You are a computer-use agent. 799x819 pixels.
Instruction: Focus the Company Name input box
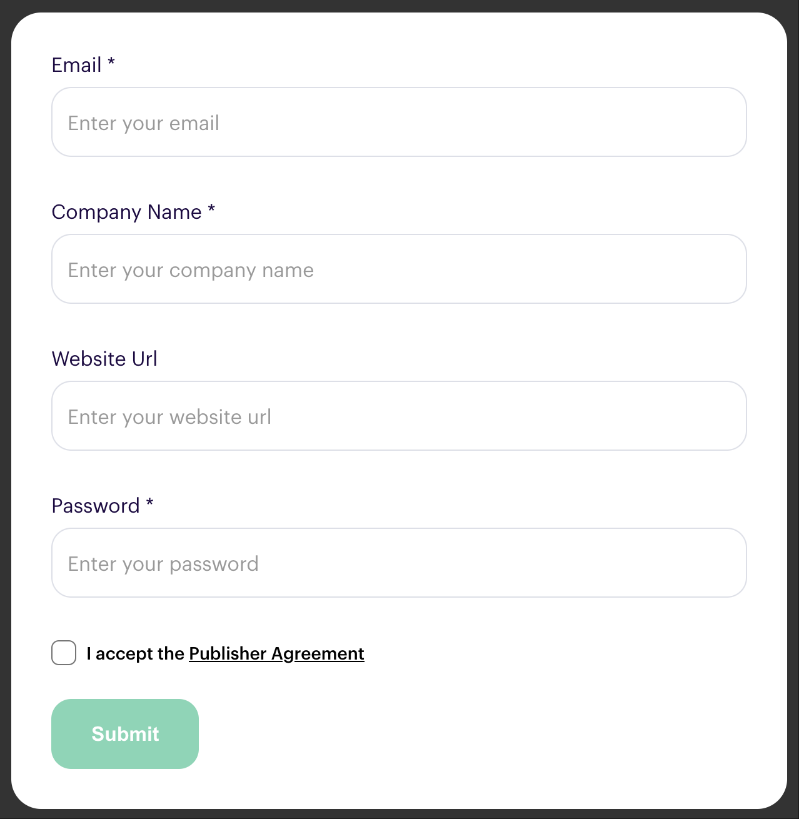tap(399, 269)
